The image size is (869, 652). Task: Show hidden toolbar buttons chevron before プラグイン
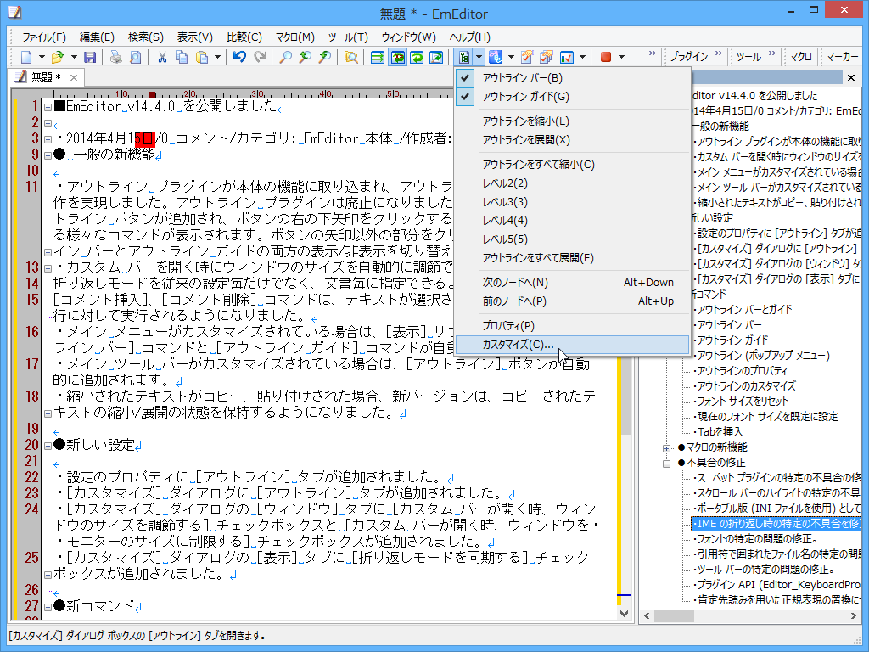click(653, 53)
